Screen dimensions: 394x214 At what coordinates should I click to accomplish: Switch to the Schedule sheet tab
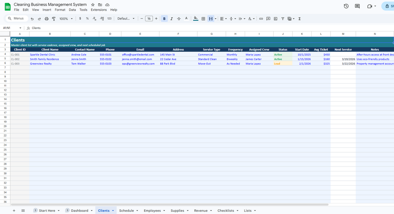click(126, 211)
